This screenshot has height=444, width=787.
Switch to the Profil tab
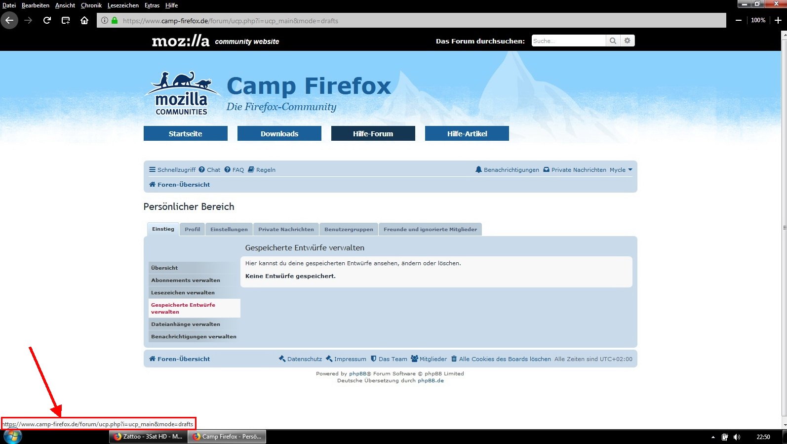tap(193, 229)
